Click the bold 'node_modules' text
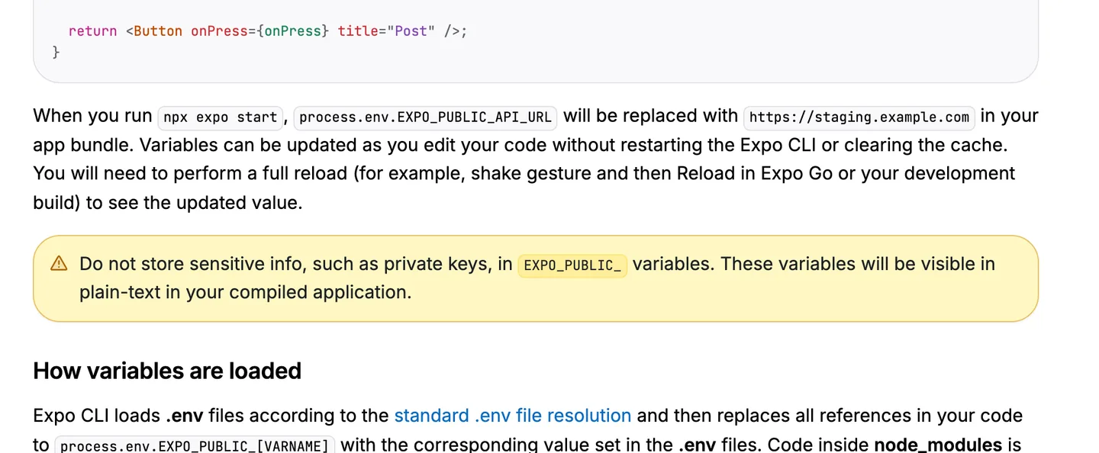The height and width of the screenshot is (453, 1099). point(938,445)
